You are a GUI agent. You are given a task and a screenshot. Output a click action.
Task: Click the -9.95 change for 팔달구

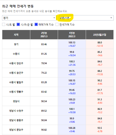[100, 84]
